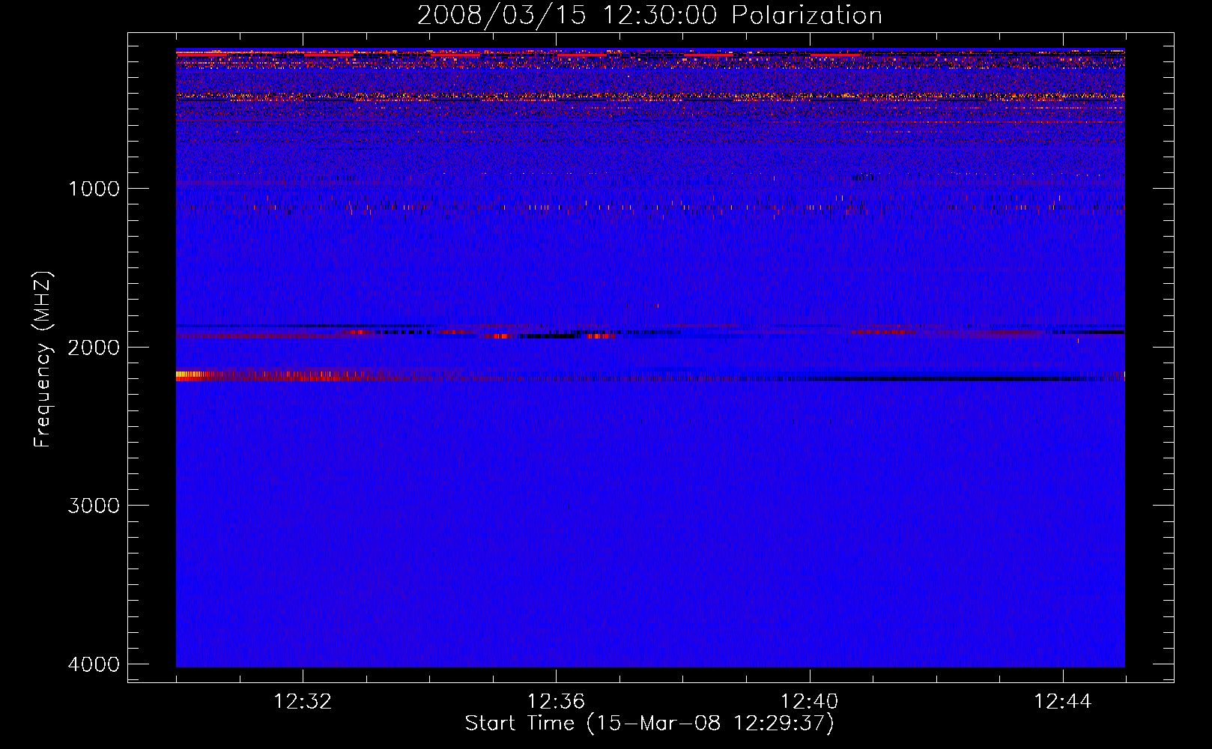Image resolution: width=1212 pixels, height=749 pixels.
Task: Click the plot title '2008/03/15 12:30:00 Polarization'
Action: [x=649, y=15]
